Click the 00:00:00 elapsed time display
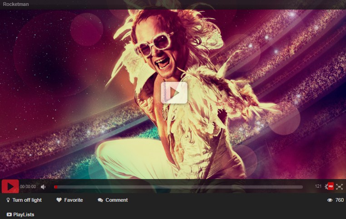346x219 pixels. point(28,187)
